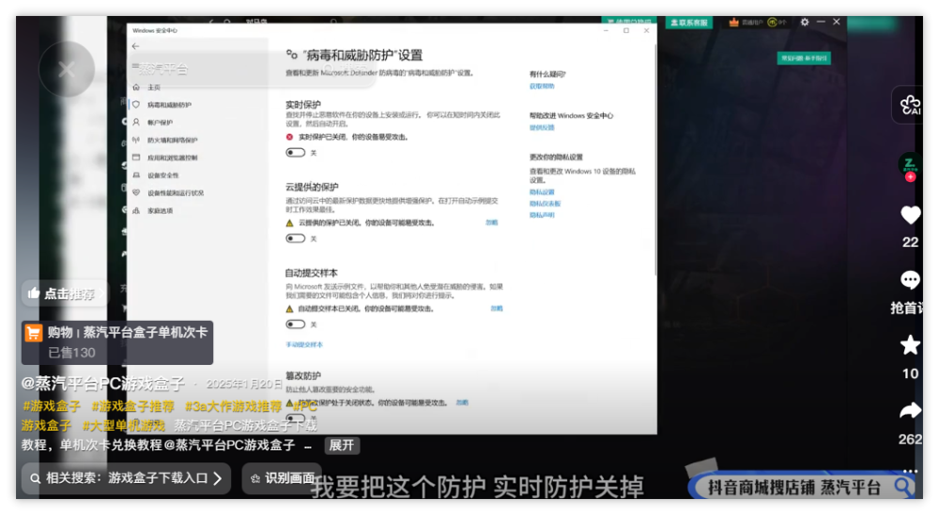This screenshot has height=515, width=939.
Task: Click the magnifier in the shop search pill
Action: 902,487
